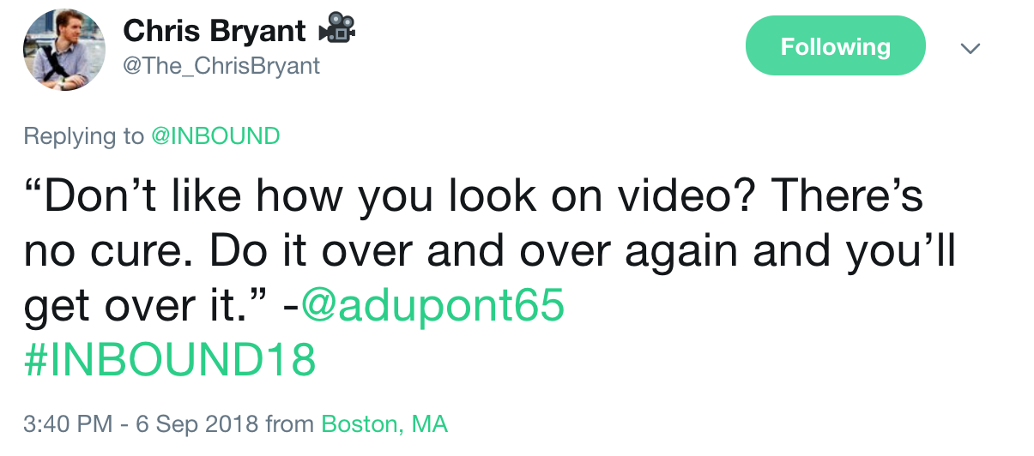
Task: Open the tweet options chevron menu
Action: tap(970, 48)
